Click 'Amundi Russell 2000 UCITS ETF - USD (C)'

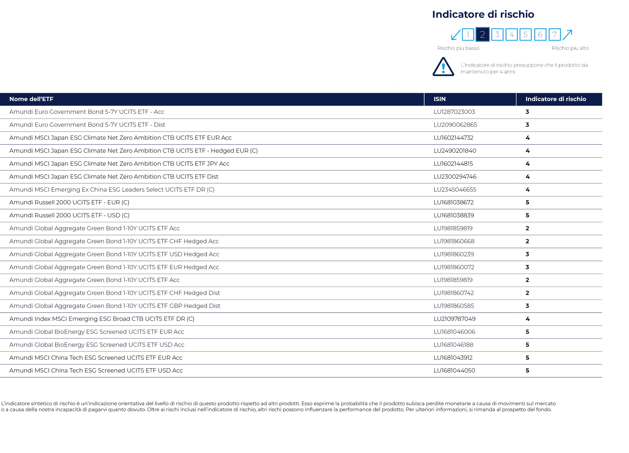tap(69, 215)
